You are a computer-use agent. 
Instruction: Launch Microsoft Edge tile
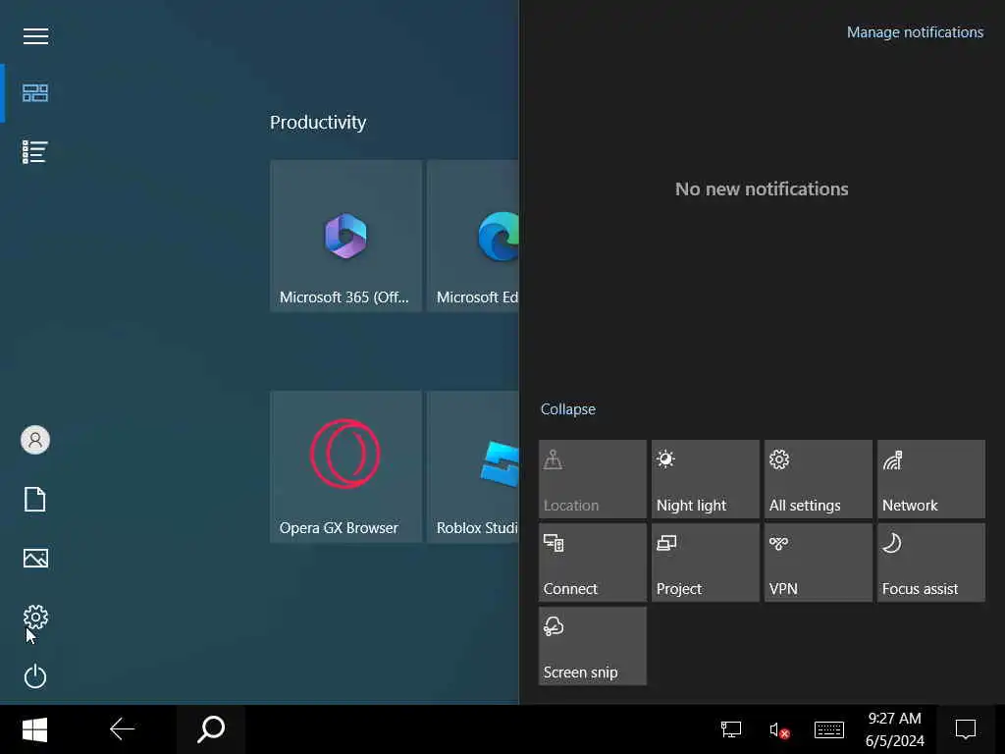click(x=473, y=236)
